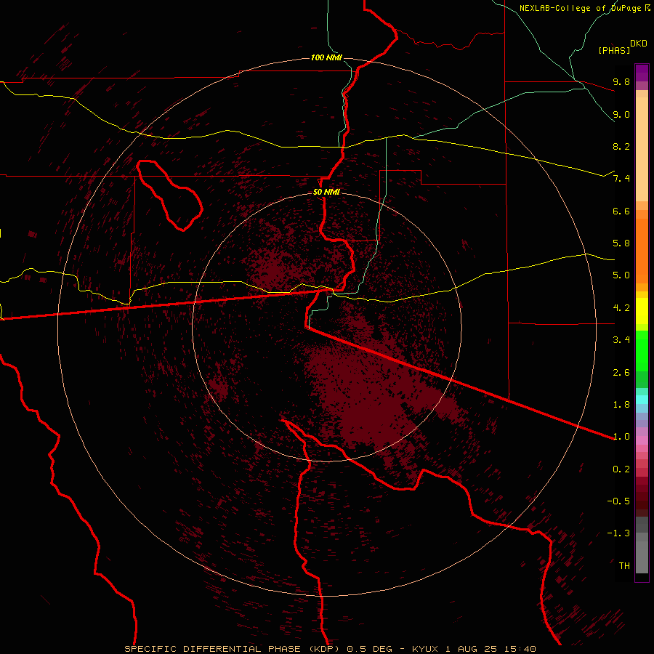Pick the cyan color bar segment
Viewport: 654px width, 654px height.
tap(642, 400)
